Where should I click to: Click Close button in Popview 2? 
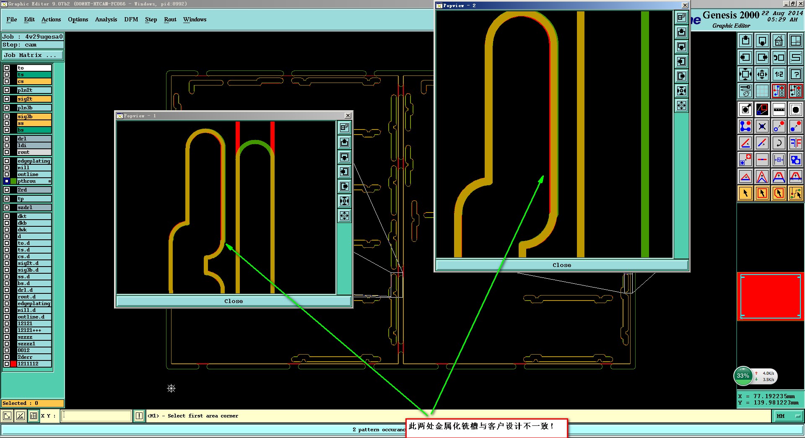[x=562, y=265]
